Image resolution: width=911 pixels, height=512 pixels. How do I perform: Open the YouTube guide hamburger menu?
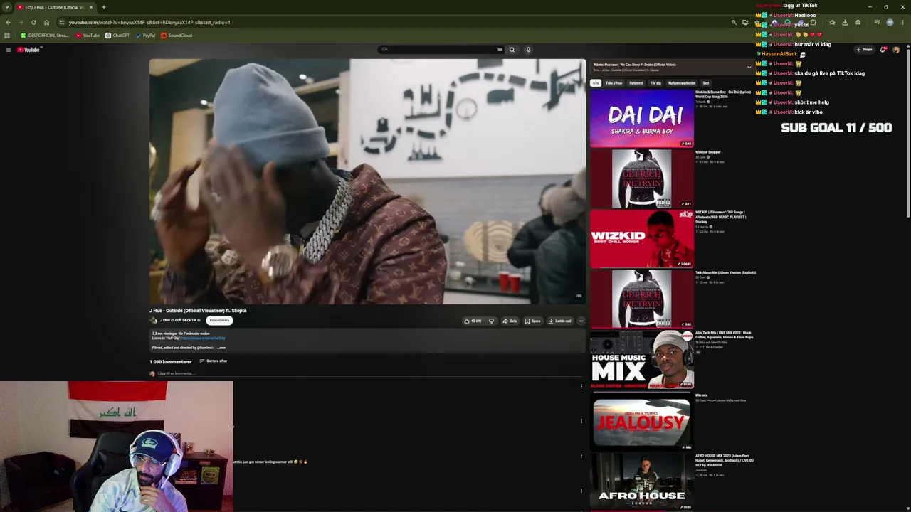tap(8, 50)
